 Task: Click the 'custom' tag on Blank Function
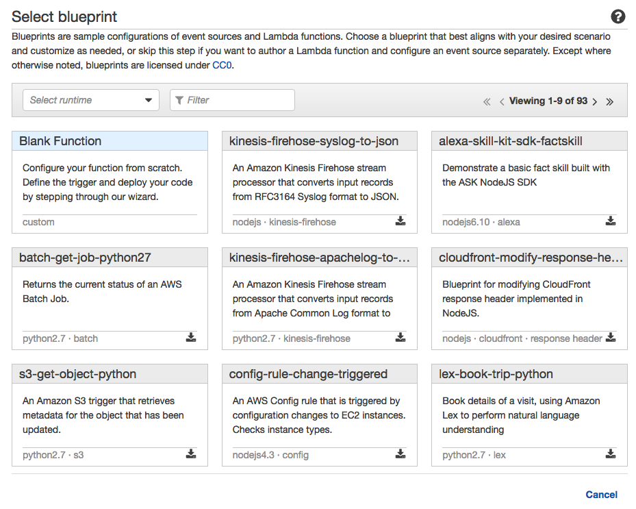point(38,222)
